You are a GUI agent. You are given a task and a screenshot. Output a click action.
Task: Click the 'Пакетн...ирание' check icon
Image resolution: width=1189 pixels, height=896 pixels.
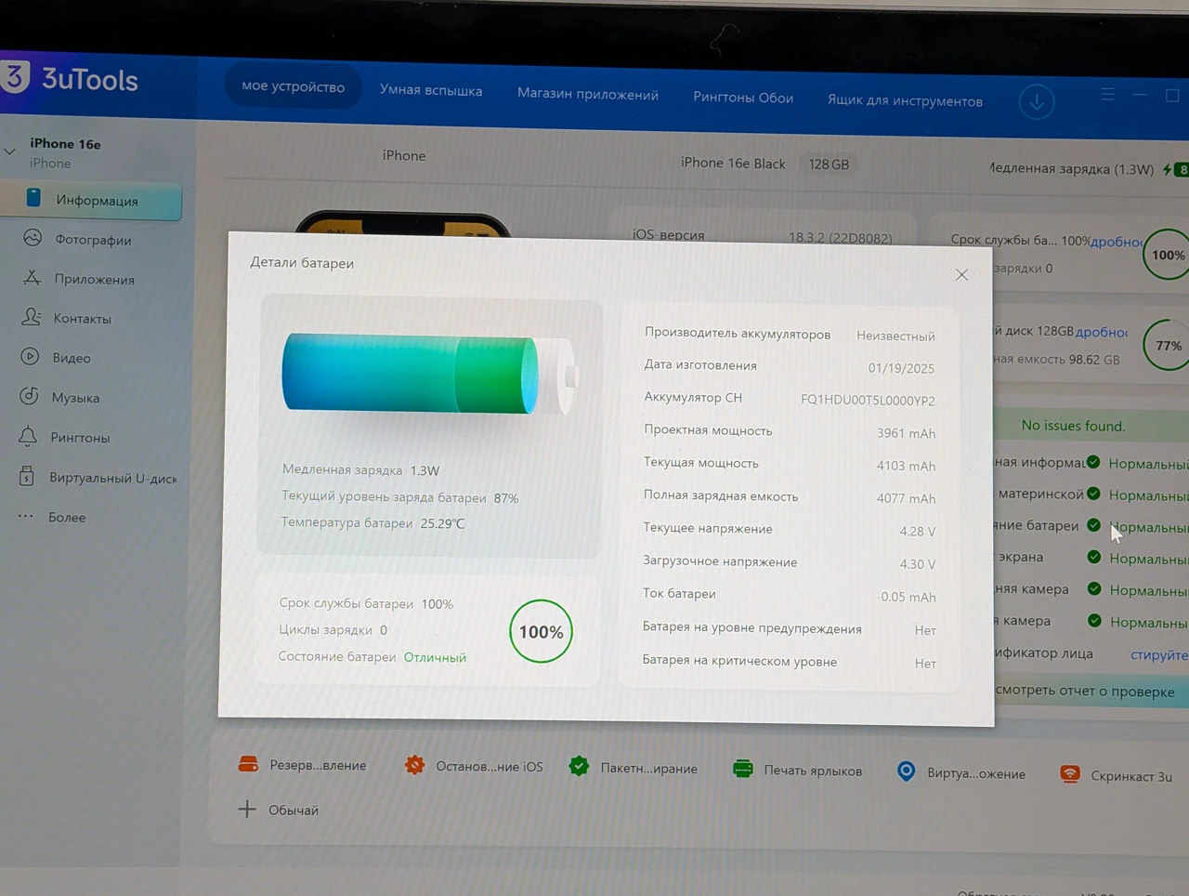(x=579, y=767)
